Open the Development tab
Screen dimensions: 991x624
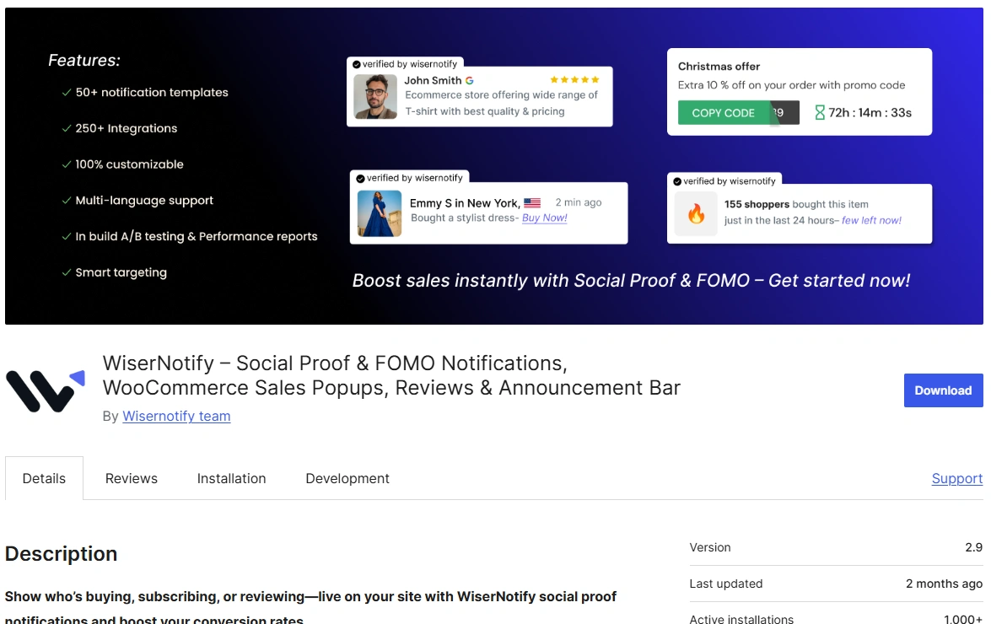[347, 478]
